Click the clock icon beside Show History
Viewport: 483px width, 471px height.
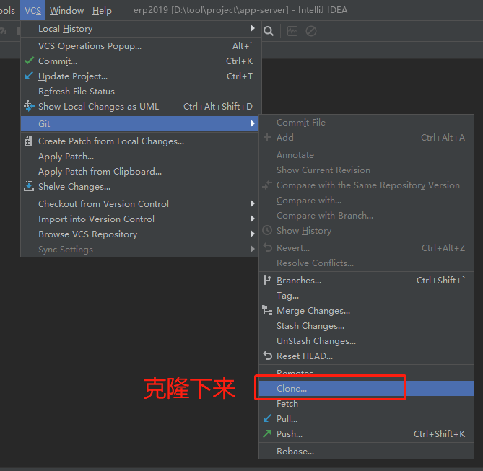tap(267, 230)
